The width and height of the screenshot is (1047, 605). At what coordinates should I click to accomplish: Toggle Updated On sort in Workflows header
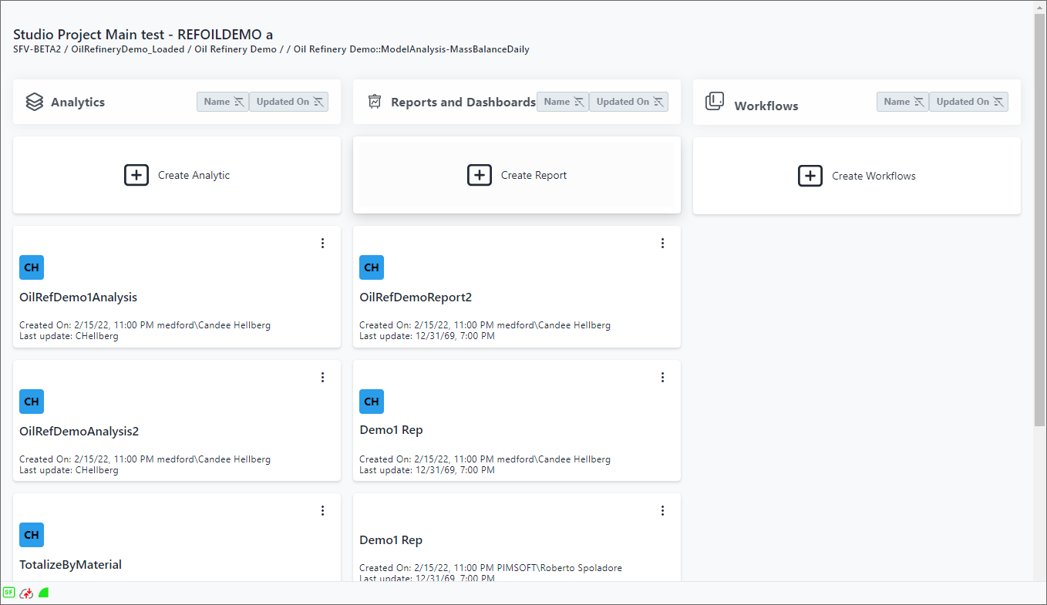(968, 102)
